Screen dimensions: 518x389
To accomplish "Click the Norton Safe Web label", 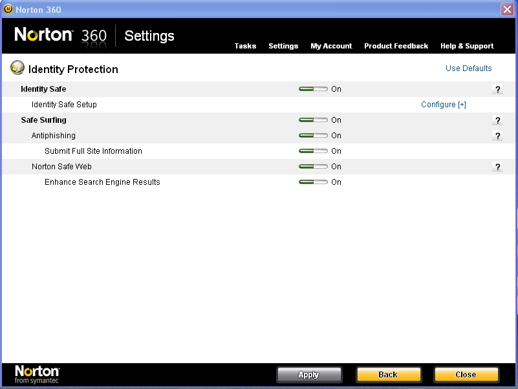I will 61,167.
